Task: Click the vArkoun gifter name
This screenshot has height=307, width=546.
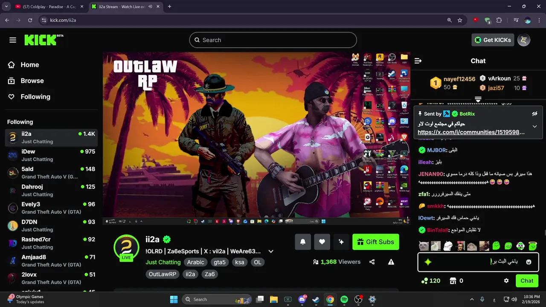Action: click(500, 78)
